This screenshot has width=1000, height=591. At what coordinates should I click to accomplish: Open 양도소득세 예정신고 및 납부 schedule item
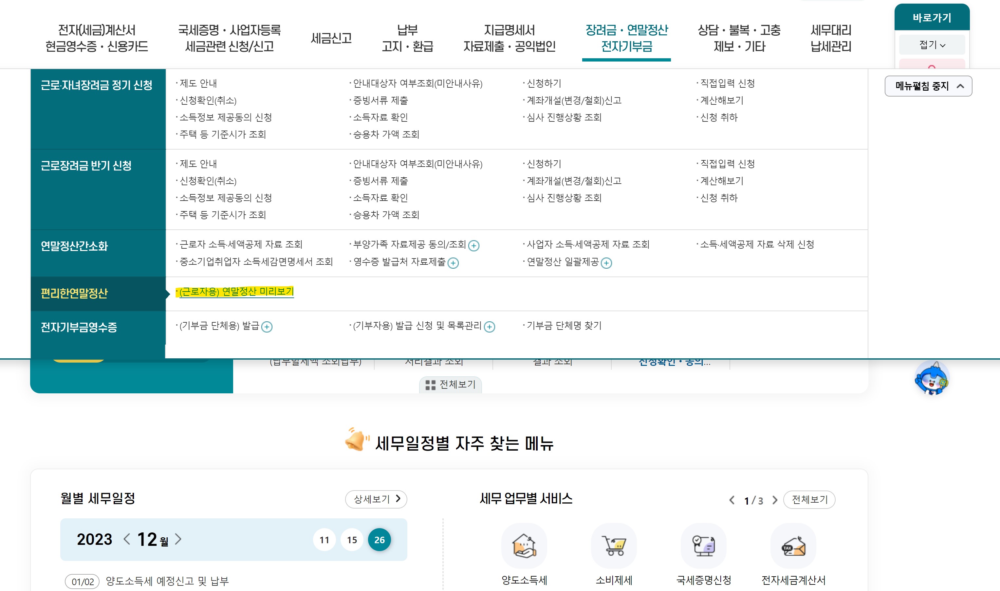tap(167, 582)
